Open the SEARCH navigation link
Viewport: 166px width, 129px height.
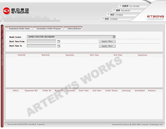click(x=123, y=10)
